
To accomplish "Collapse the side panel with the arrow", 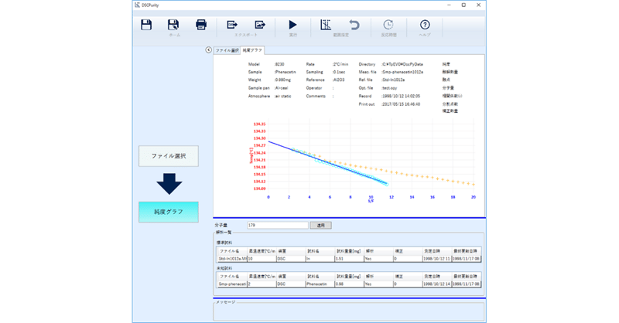I will [x=208, y=50].
